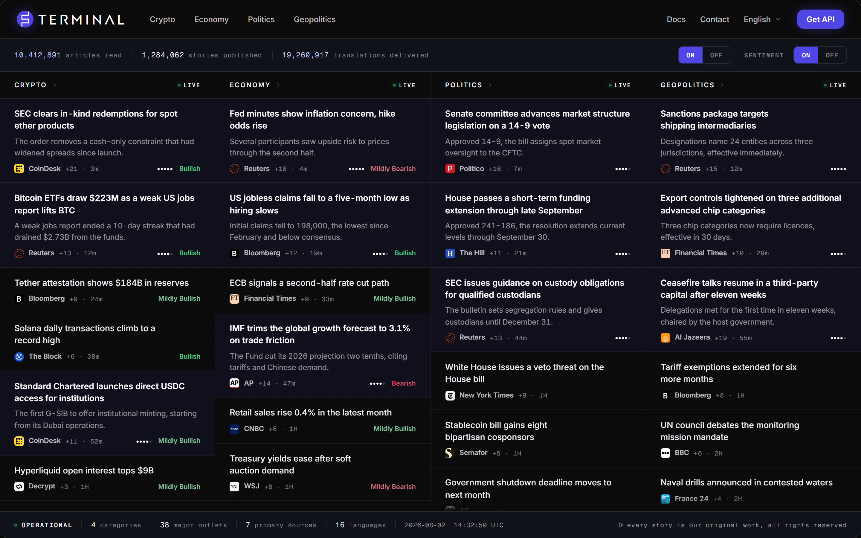Click New York Times icon on veto threat story
This screenshot has height=538, width=861.
point(450,395)
